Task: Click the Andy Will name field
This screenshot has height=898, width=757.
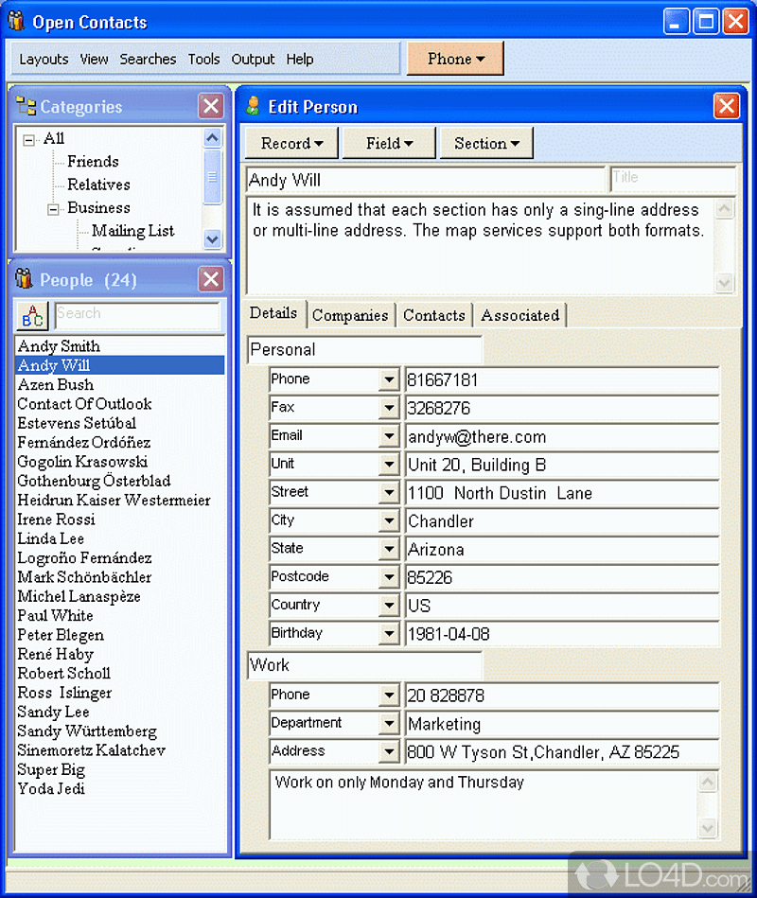Action: [426, 180]
